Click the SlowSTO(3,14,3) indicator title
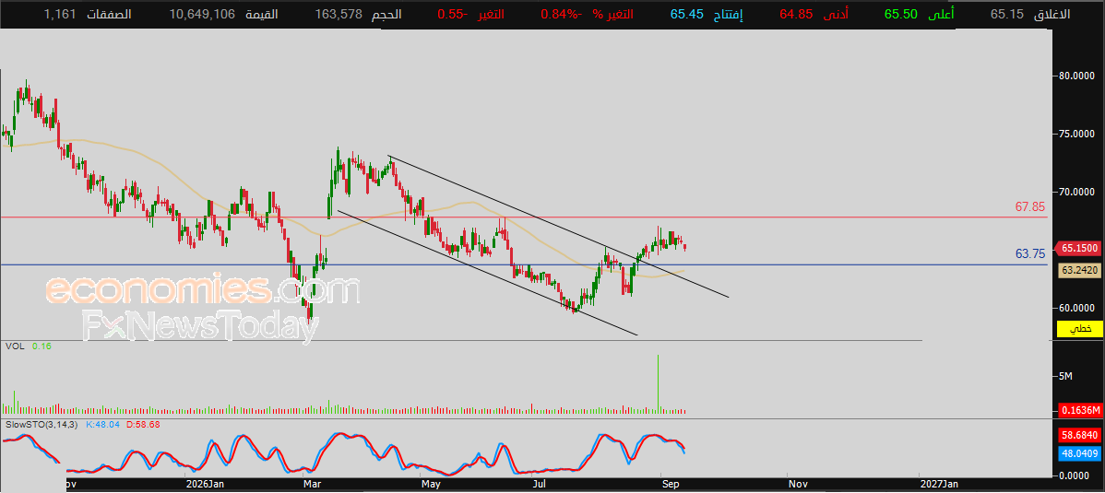 pyautogui.click(x=42, y=425)
